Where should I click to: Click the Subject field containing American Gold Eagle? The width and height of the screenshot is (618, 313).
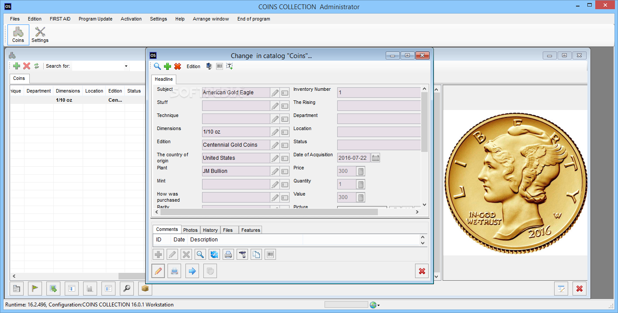tap(236, 93)
